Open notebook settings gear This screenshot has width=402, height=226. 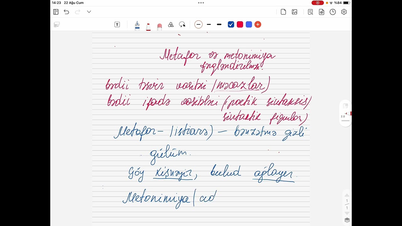point(344,12)
